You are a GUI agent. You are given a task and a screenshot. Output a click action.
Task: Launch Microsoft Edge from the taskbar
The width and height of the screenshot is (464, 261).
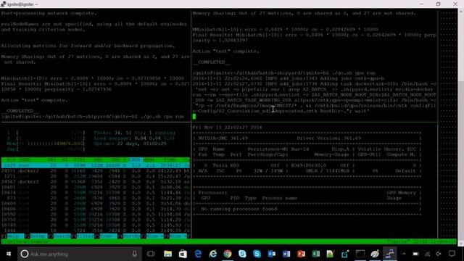(198, 254)
